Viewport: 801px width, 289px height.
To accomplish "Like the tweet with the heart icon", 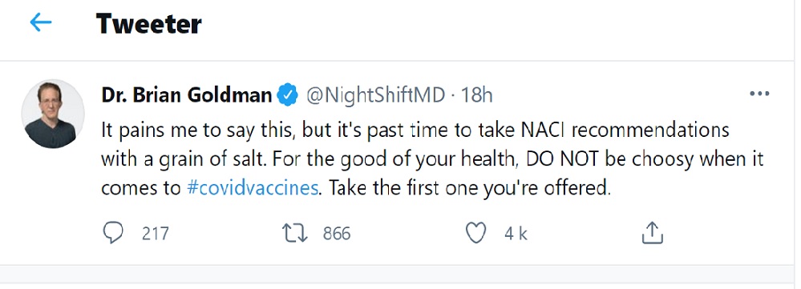I will (476, 234).
